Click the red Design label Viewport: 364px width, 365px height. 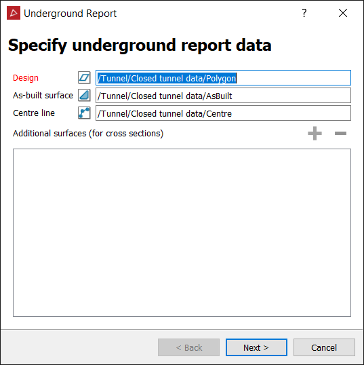(26, 78)
